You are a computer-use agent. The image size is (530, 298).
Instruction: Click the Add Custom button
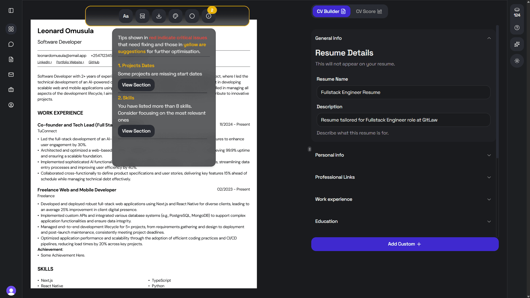[x=405, y=244]
